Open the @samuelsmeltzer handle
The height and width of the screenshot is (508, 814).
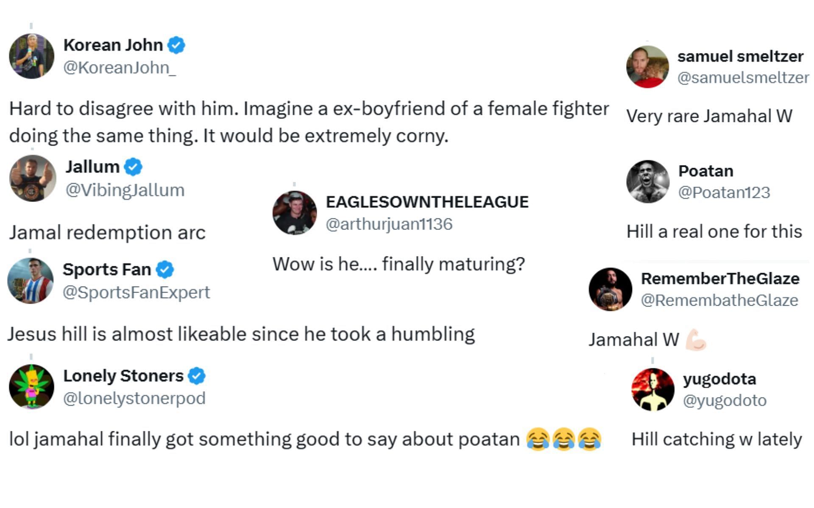743,77
